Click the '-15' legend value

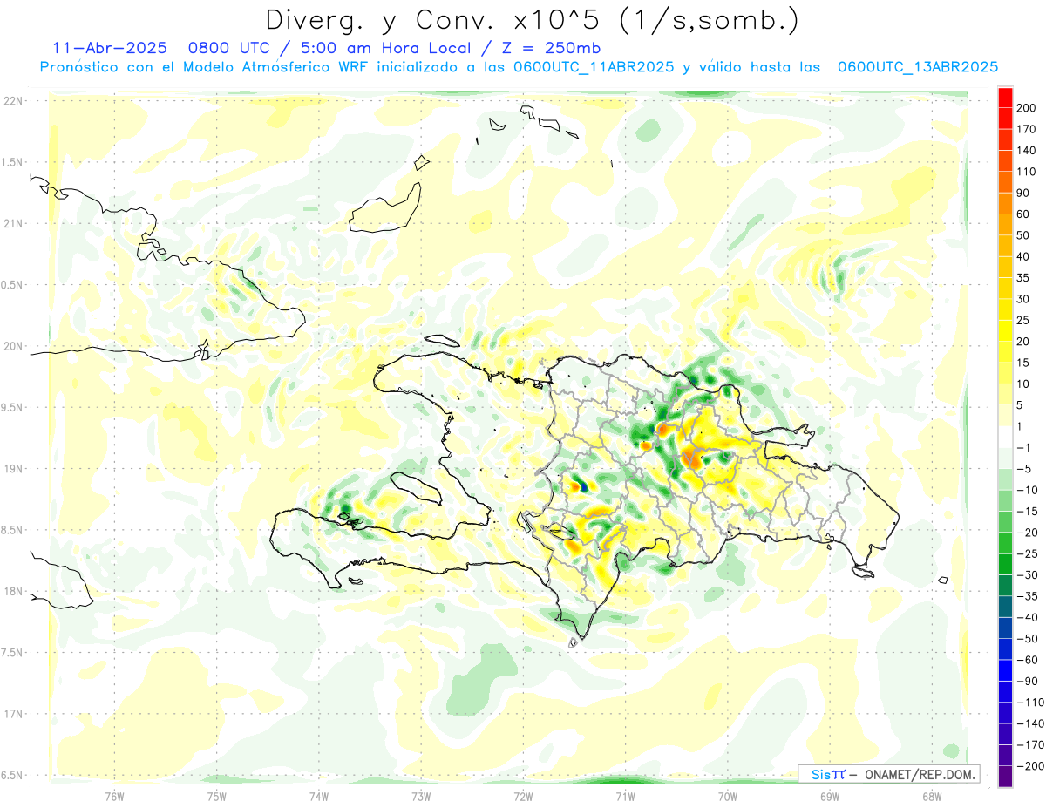point(1029,512)
